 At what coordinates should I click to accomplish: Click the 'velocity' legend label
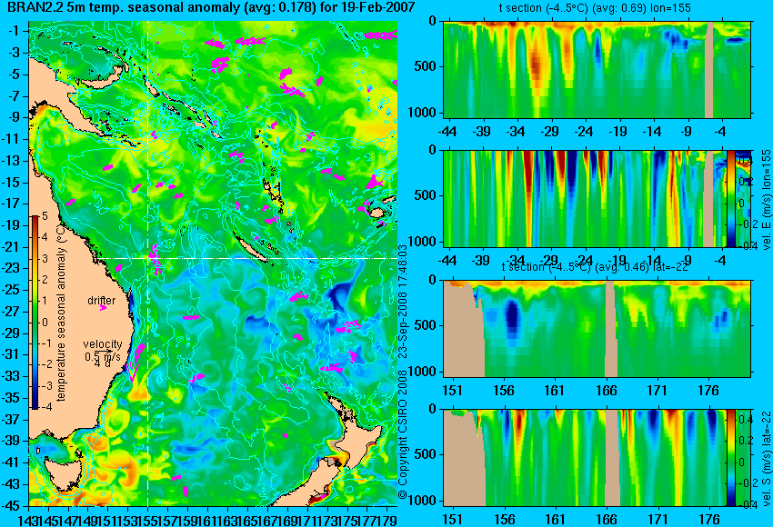tap(102, 344)
